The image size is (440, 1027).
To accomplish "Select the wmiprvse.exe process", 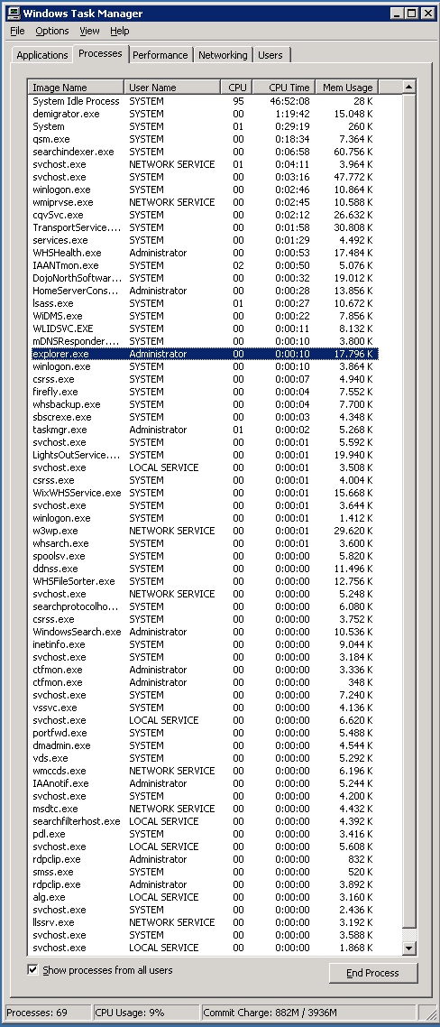I will pyautogui.click(x=205, y=202).
